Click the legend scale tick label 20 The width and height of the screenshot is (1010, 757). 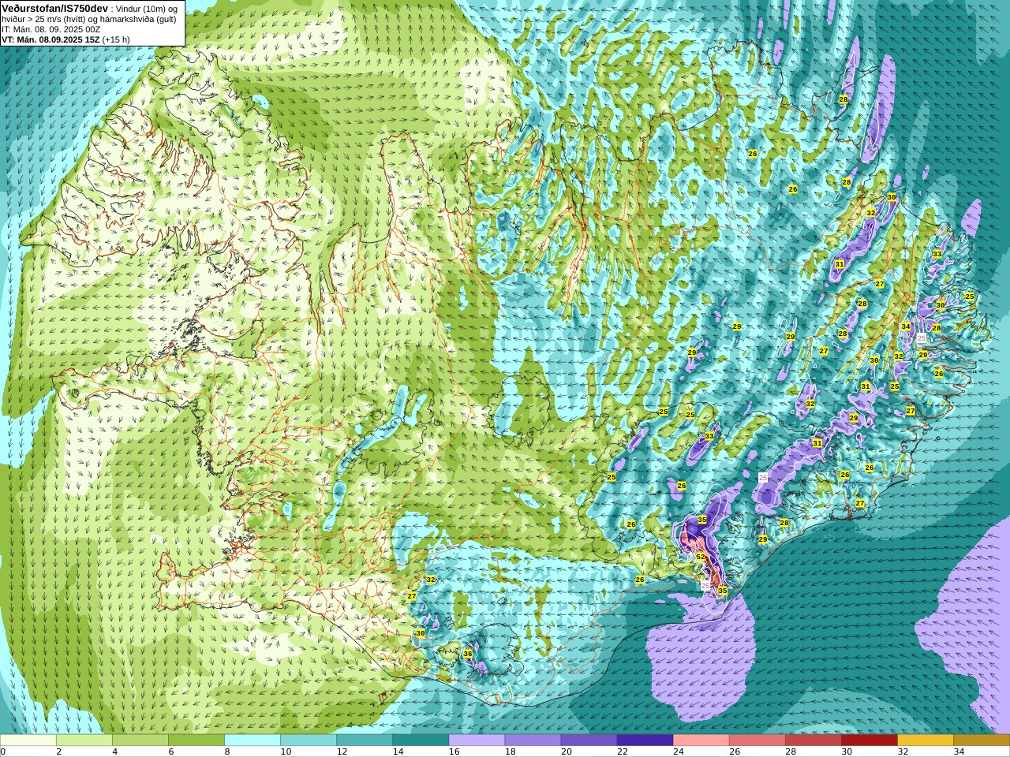566,751
